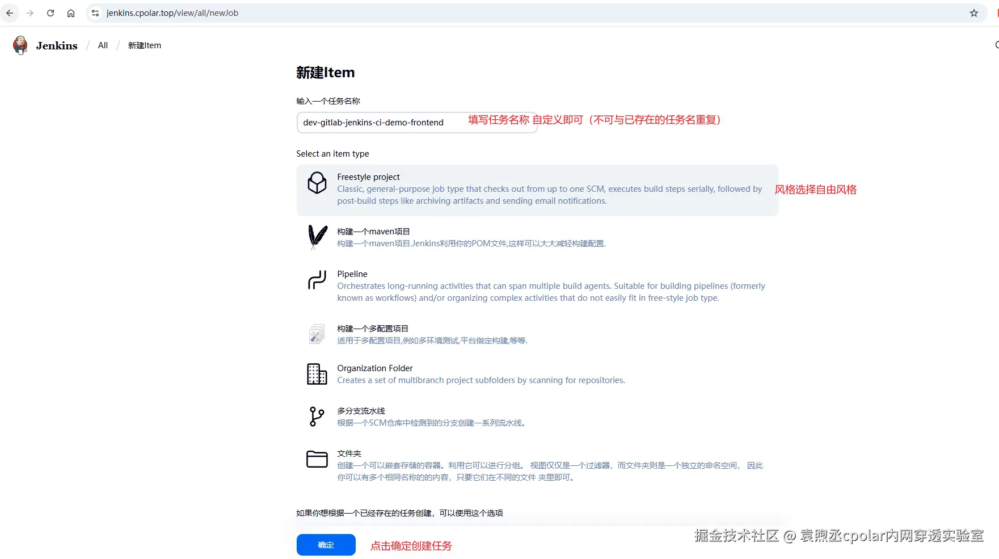
Task: Select 文件夹 item type
Action: coord(537,465)
